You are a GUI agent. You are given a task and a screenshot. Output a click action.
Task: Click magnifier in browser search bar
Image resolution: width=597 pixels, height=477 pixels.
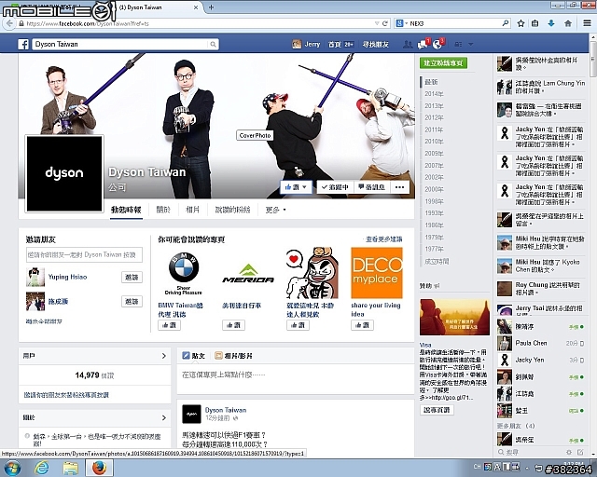click(506, 23)
